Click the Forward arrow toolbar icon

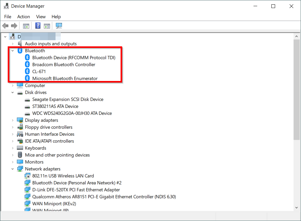pyautogui.click(x=14, y=26)
